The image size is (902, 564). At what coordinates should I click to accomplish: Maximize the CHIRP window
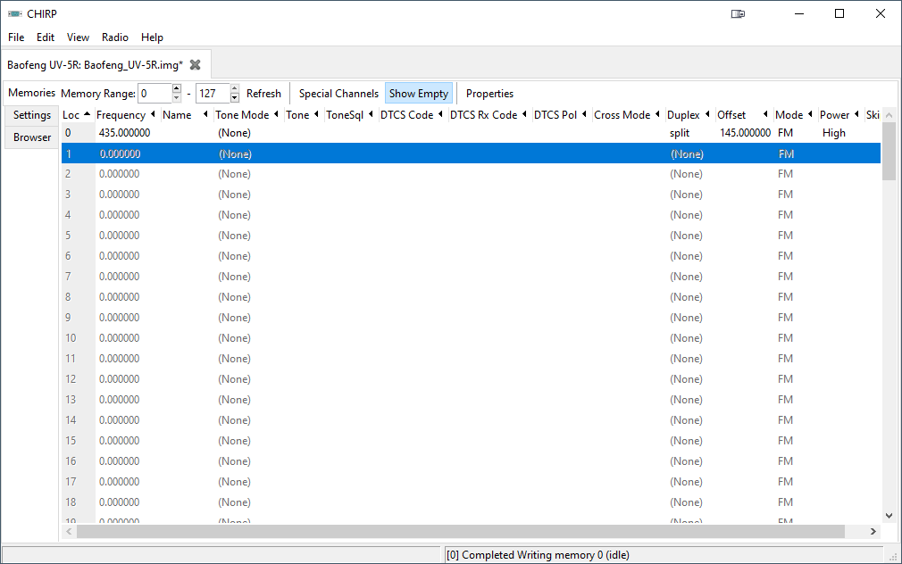[x=839, y=13]
